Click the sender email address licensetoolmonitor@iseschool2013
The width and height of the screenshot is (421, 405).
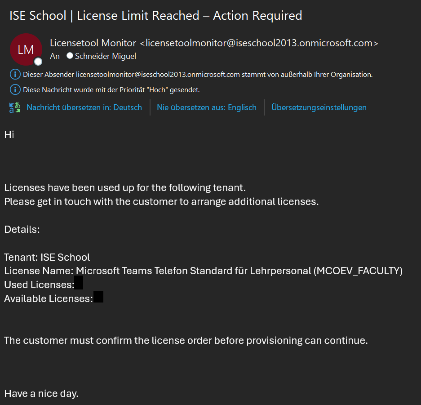[x=259, y=43]
